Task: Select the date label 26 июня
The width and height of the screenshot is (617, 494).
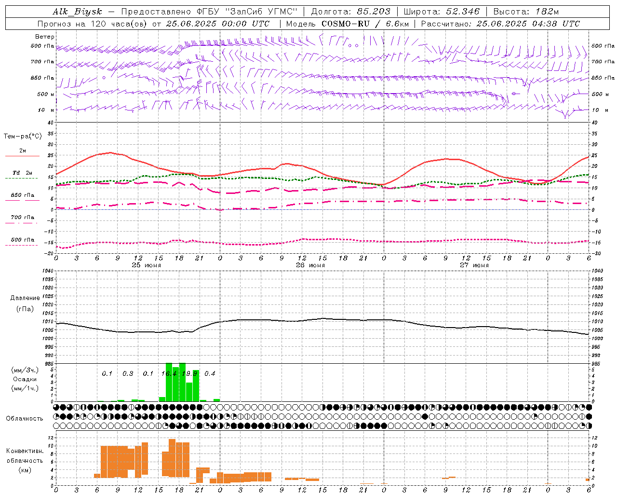Action: (310, 265)
